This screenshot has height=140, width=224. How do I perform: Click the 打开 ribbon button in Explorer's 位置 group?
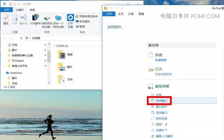coord(15,19)
